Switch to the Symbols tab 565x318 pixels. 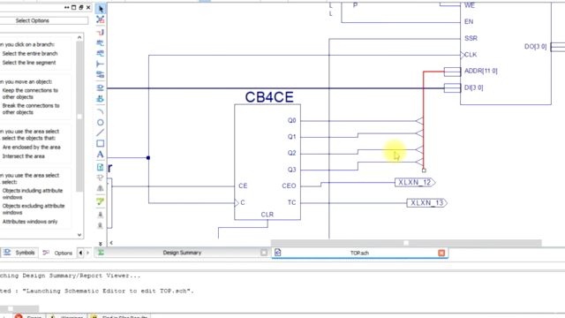[x=19, y=253]
